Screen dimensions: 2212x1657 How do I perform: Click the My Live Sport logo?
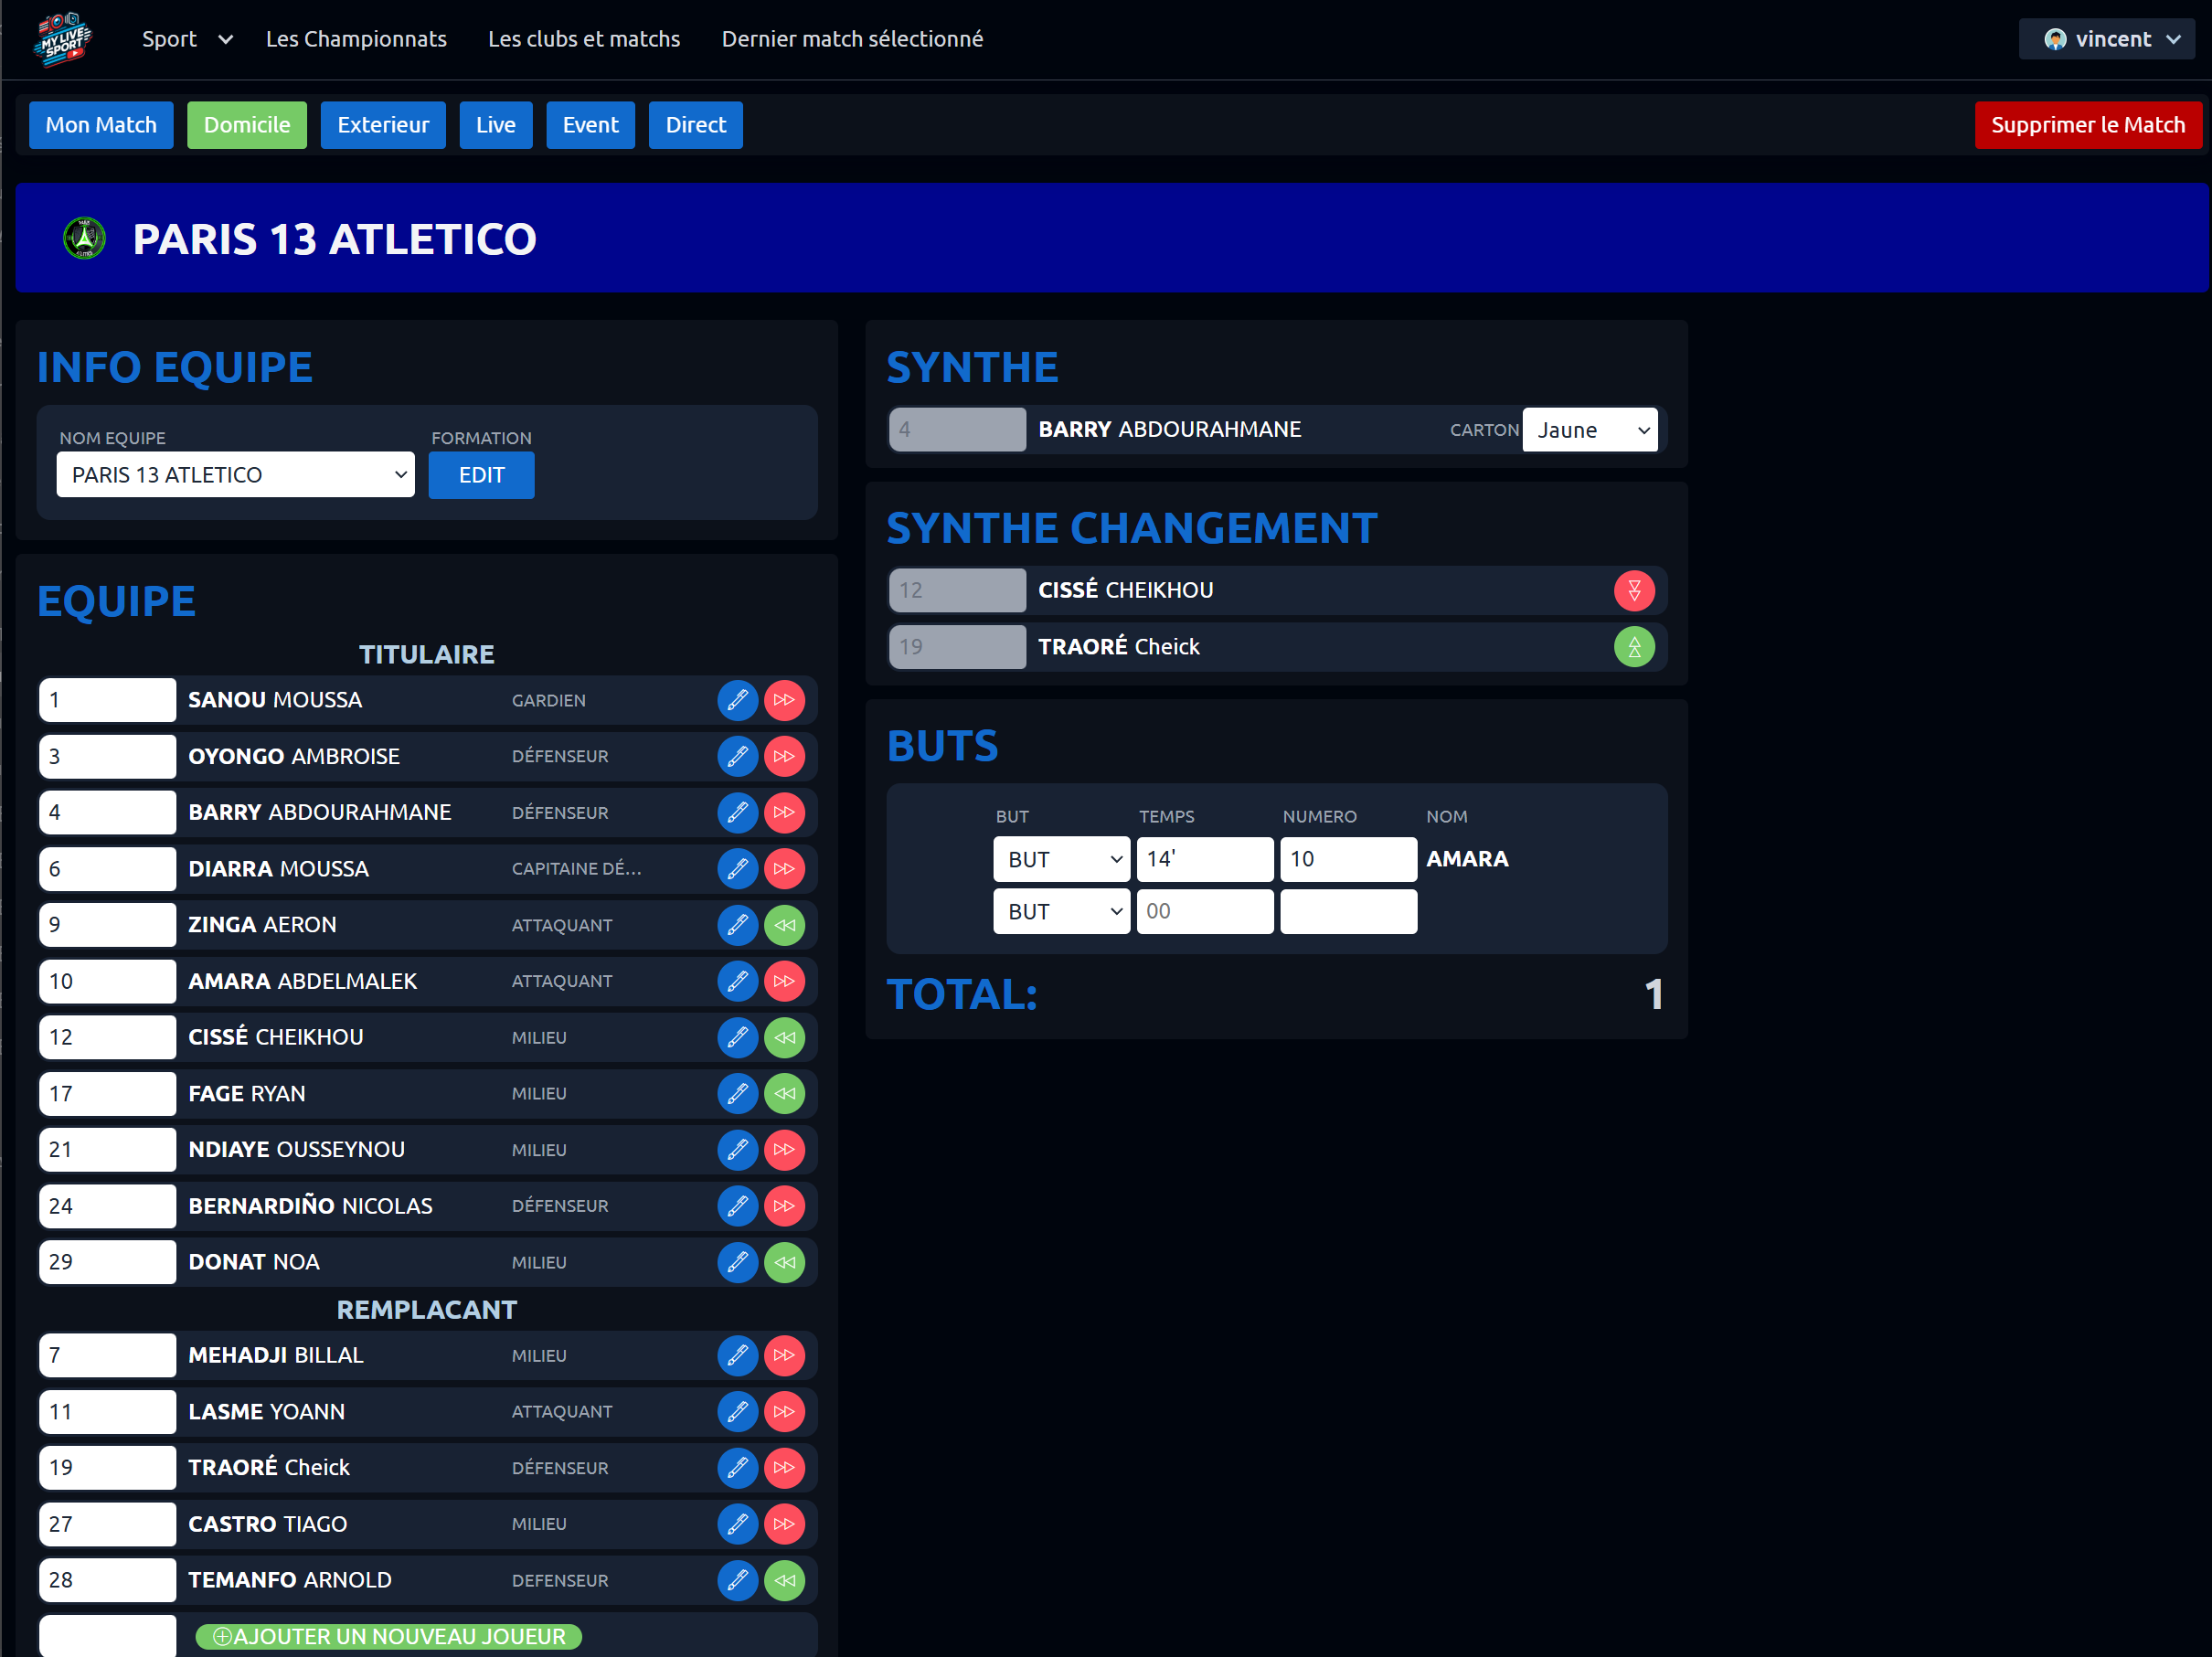pos(62,39)
